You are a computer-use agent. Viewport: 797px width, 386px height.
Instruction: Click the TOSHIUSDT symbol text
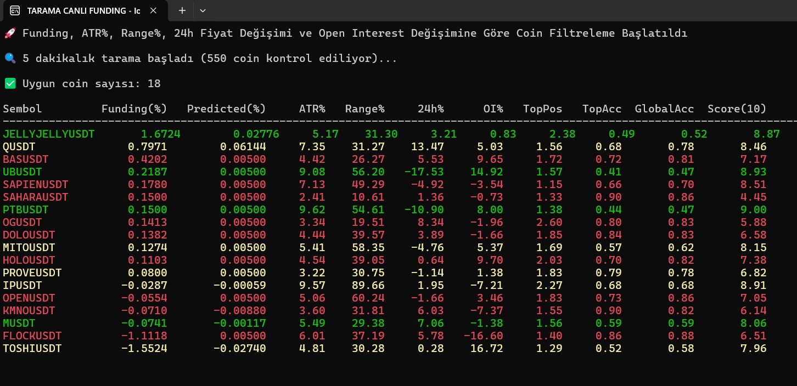[x=32, y=348]
